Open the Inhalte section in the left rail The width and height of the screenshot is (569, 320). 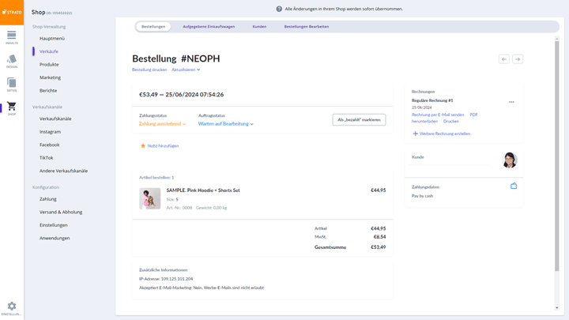[x=11, y=36]
